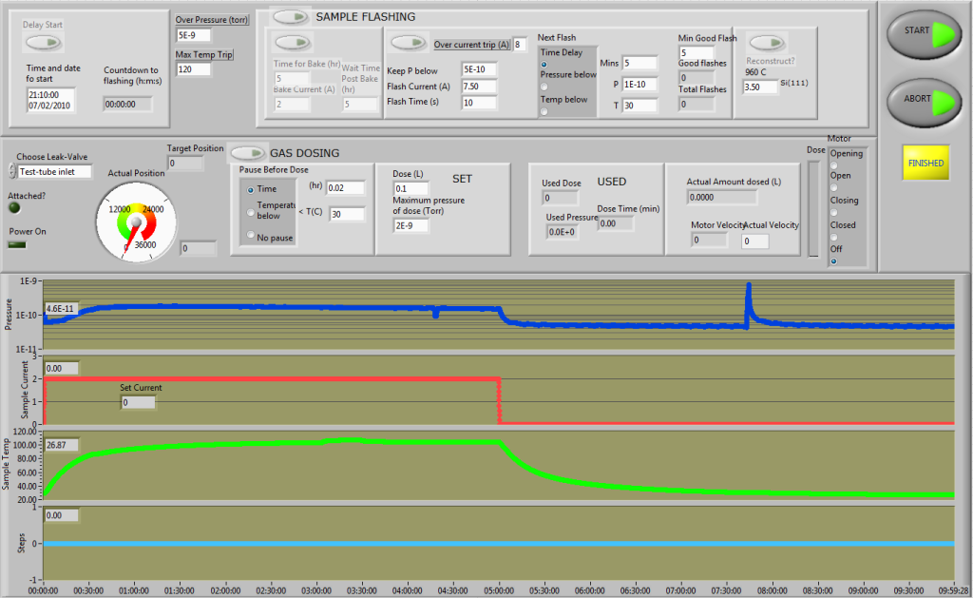Select the Closed motor state radio

834,237
